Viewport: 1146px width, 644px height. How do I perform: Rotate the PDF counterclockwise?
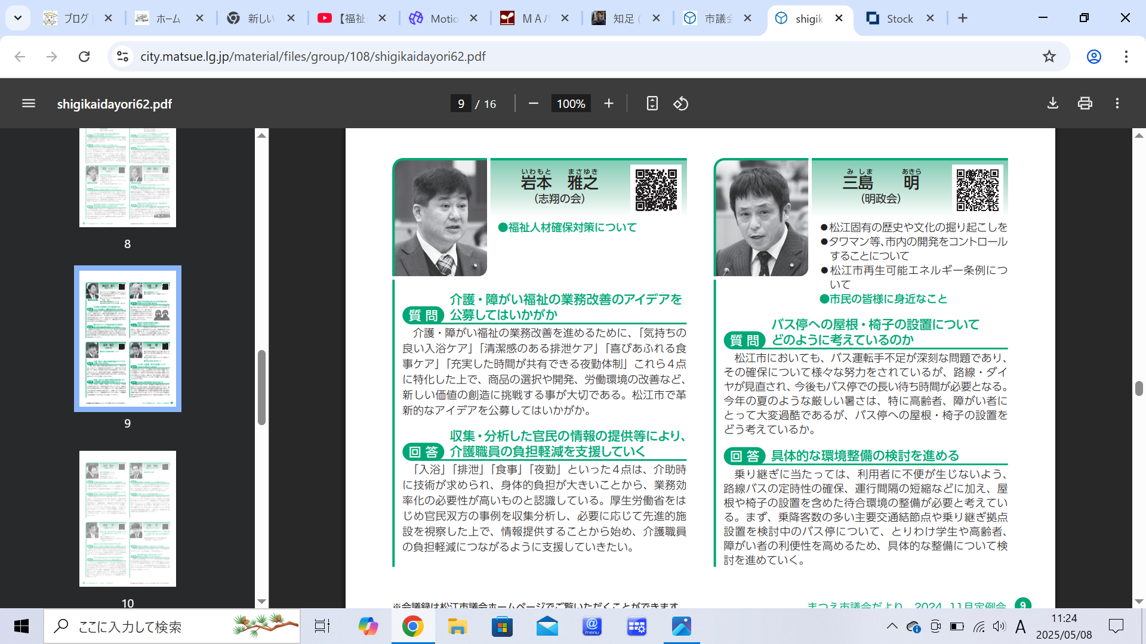coord(681,104)
